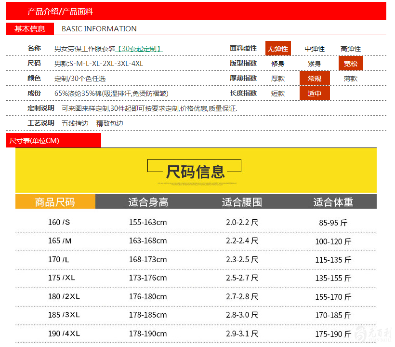Choose the highlighted 常规 thickness option
Viewport: 395px width, 347px height.
tap(315, 78)
